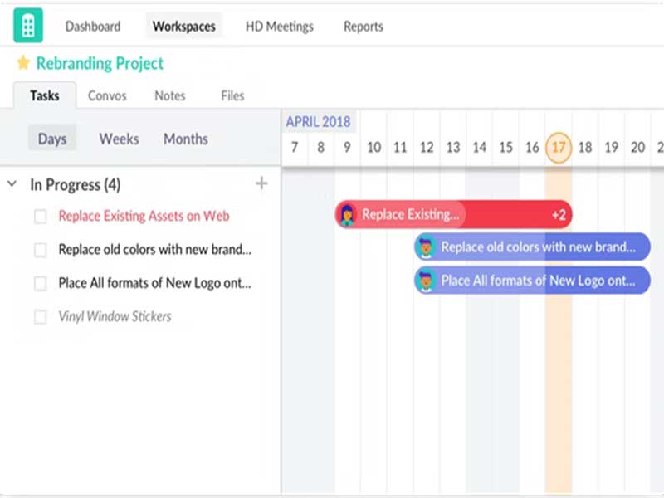The height and width of the screenshot is (498, 664).
Task: Open the Dashboard menu
Action: point(93,27)
